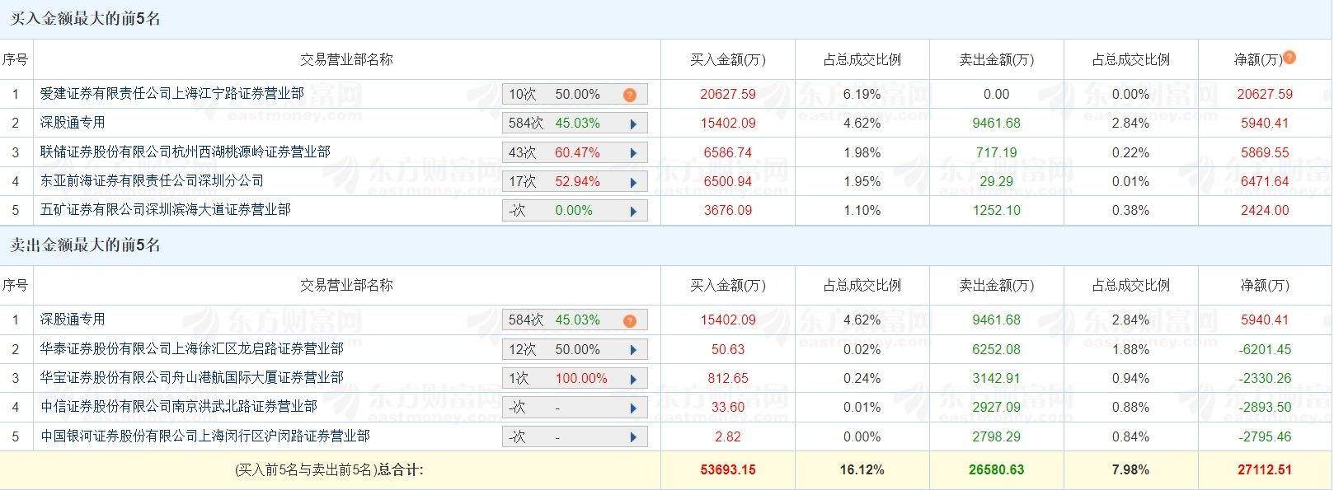Viewport: 1334px width, 490px height.
Task: Open 联储证券杭州西湖桃源岭证券营业部 link
Action: pyautogui.click(x=185, y=152)
